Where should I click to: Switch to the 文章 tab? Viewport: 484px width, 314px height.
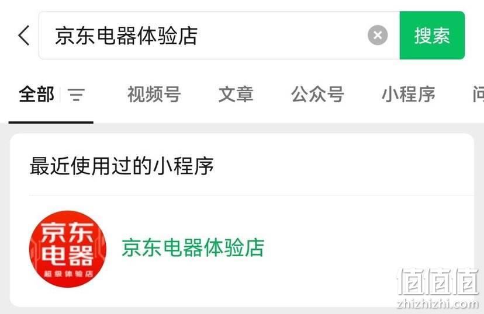(236, 95)
